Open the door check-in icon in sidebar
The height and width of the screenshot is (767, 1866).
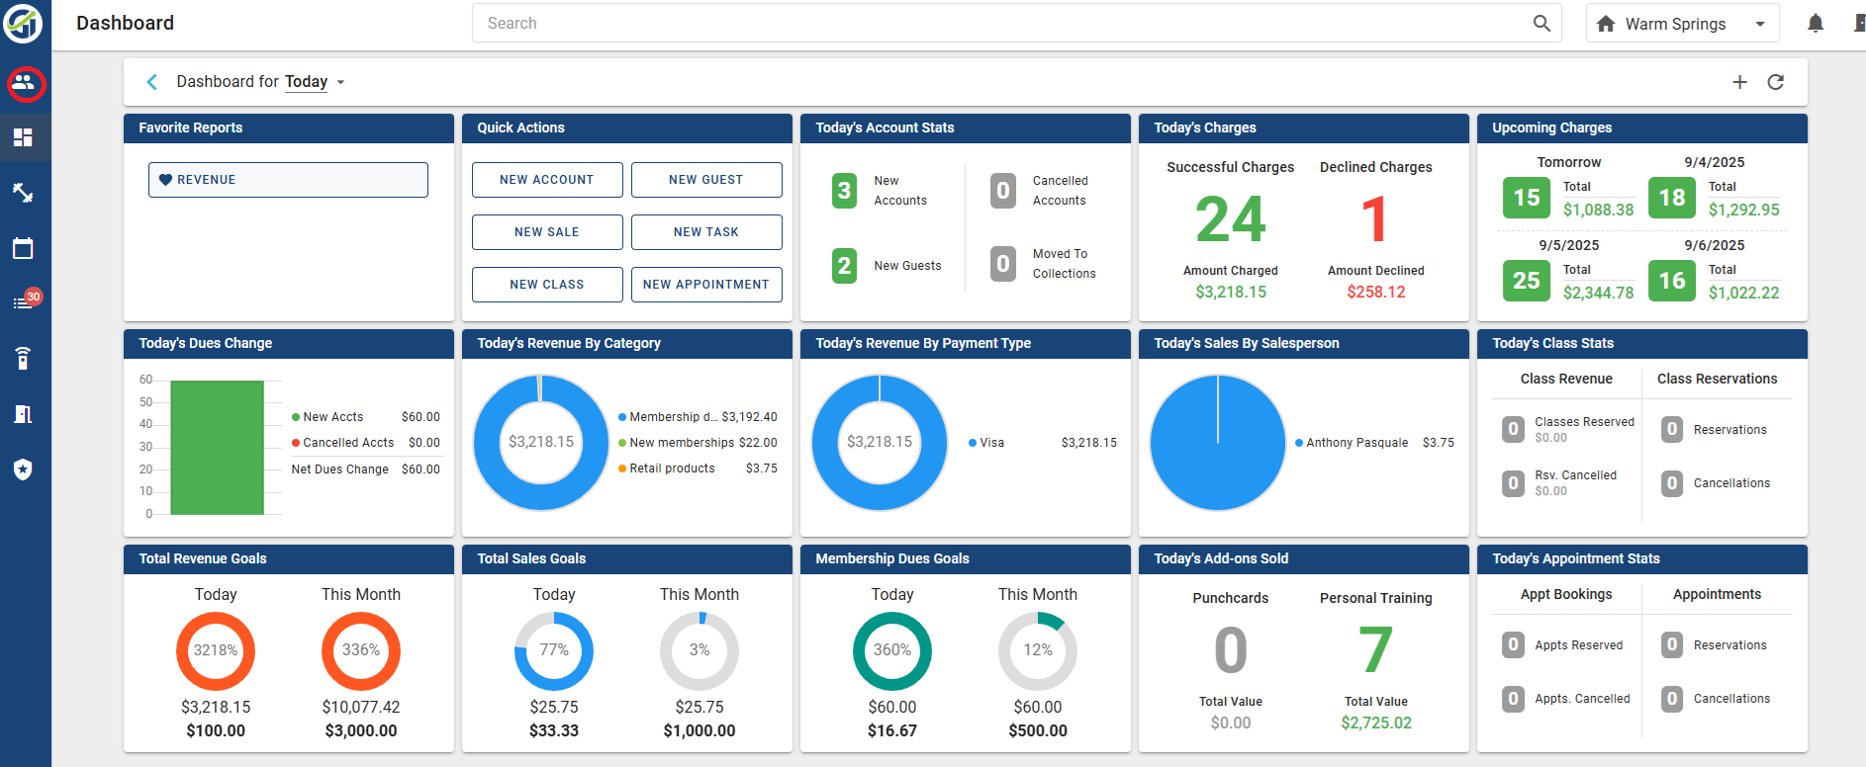[x=24, y=413]
